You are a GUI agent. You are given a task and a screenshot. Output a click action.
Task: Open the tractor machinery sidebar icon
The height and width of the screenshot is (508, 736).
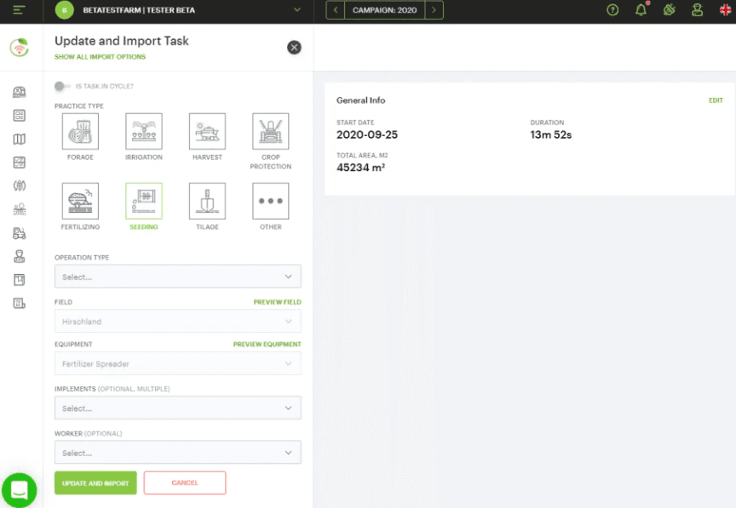pos(20,233)
